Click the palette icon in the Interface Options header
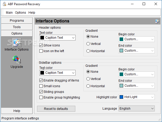Screen dimensions: 162x122 point(157,21)
